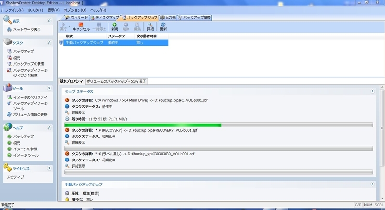The height and width of the screenshot is (210, 385).
Task: Click the アクティブ license status text
Action: (x=15, y=177)
